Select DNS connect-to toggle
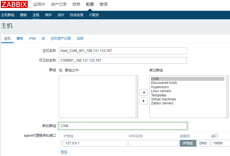This screenshot has height=156, width=230. click(x=203, y=143)
